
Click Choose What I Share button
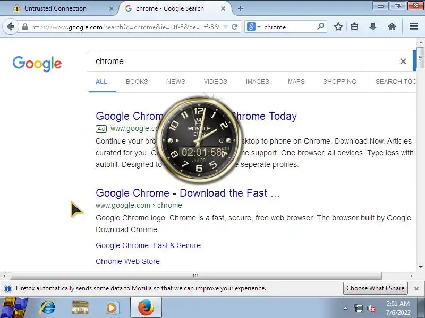[x=376, y=288]
